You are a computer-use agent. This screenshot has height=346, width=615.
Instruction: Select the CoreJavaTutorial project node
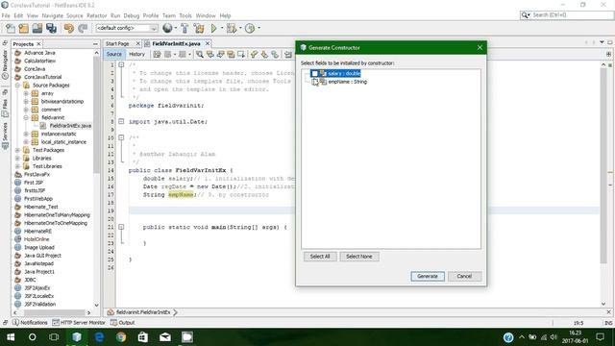[42, 77]
